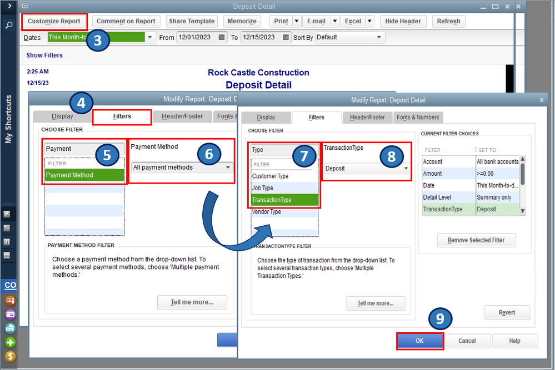
Task: Click Tell me more in front dialog
Action: 376,303
